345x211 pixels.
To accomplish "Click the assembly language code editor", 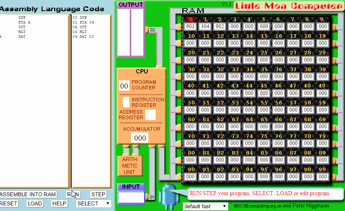I will point(34,101).
